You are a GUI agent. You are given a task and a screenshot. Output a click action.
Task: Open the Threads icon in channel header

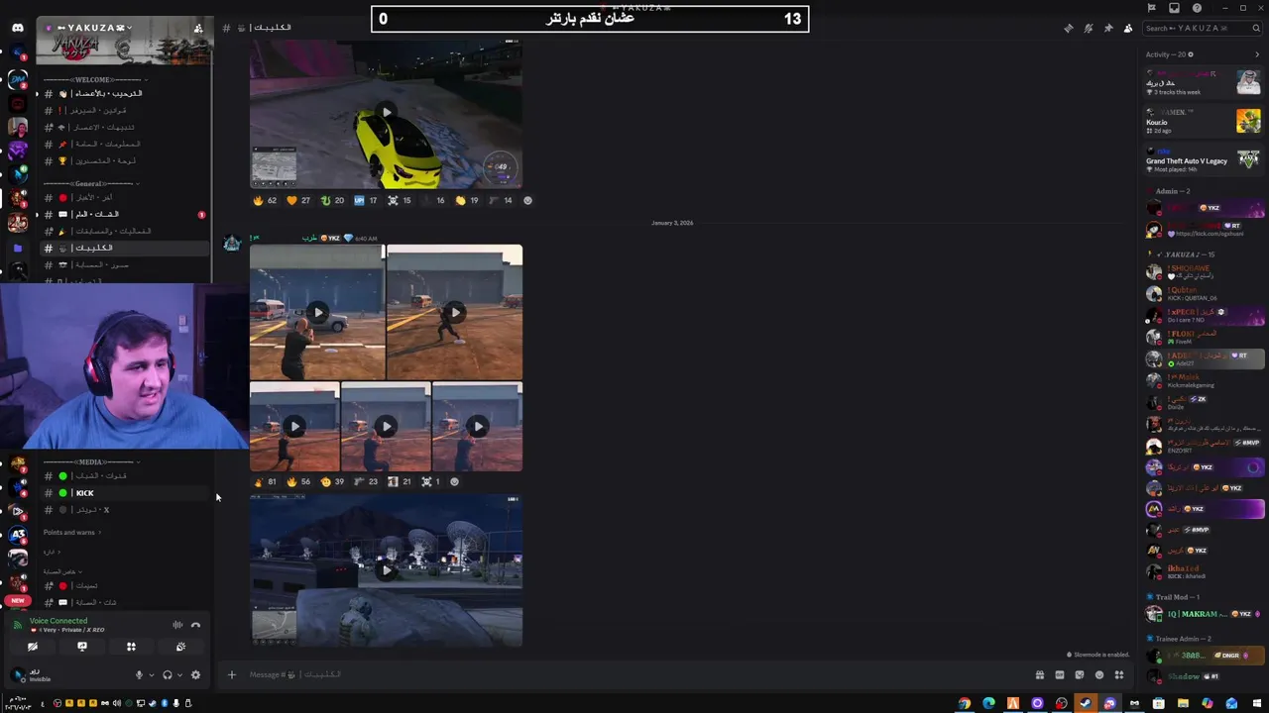point(1069,28)
